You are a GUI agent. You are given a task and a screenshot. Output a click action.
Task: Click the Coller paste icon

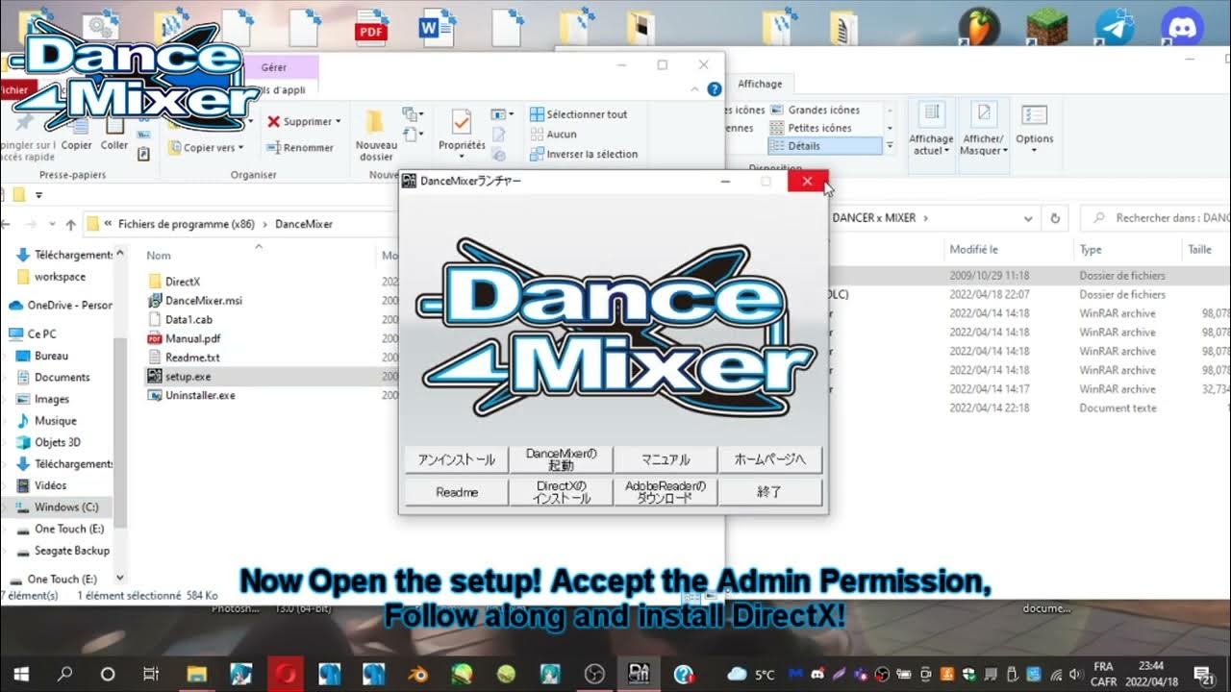coord(114,124)
